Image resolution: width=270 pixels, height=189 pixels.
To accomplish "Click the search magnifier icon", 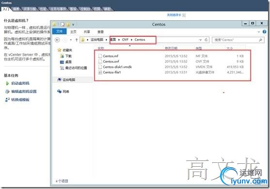I will click(260, 40).
